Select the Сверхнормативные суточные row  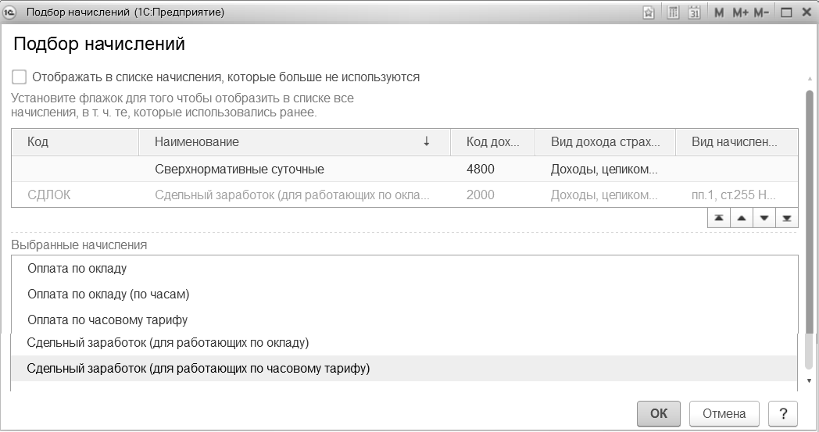pyautogui.click(x=239, y=169)
